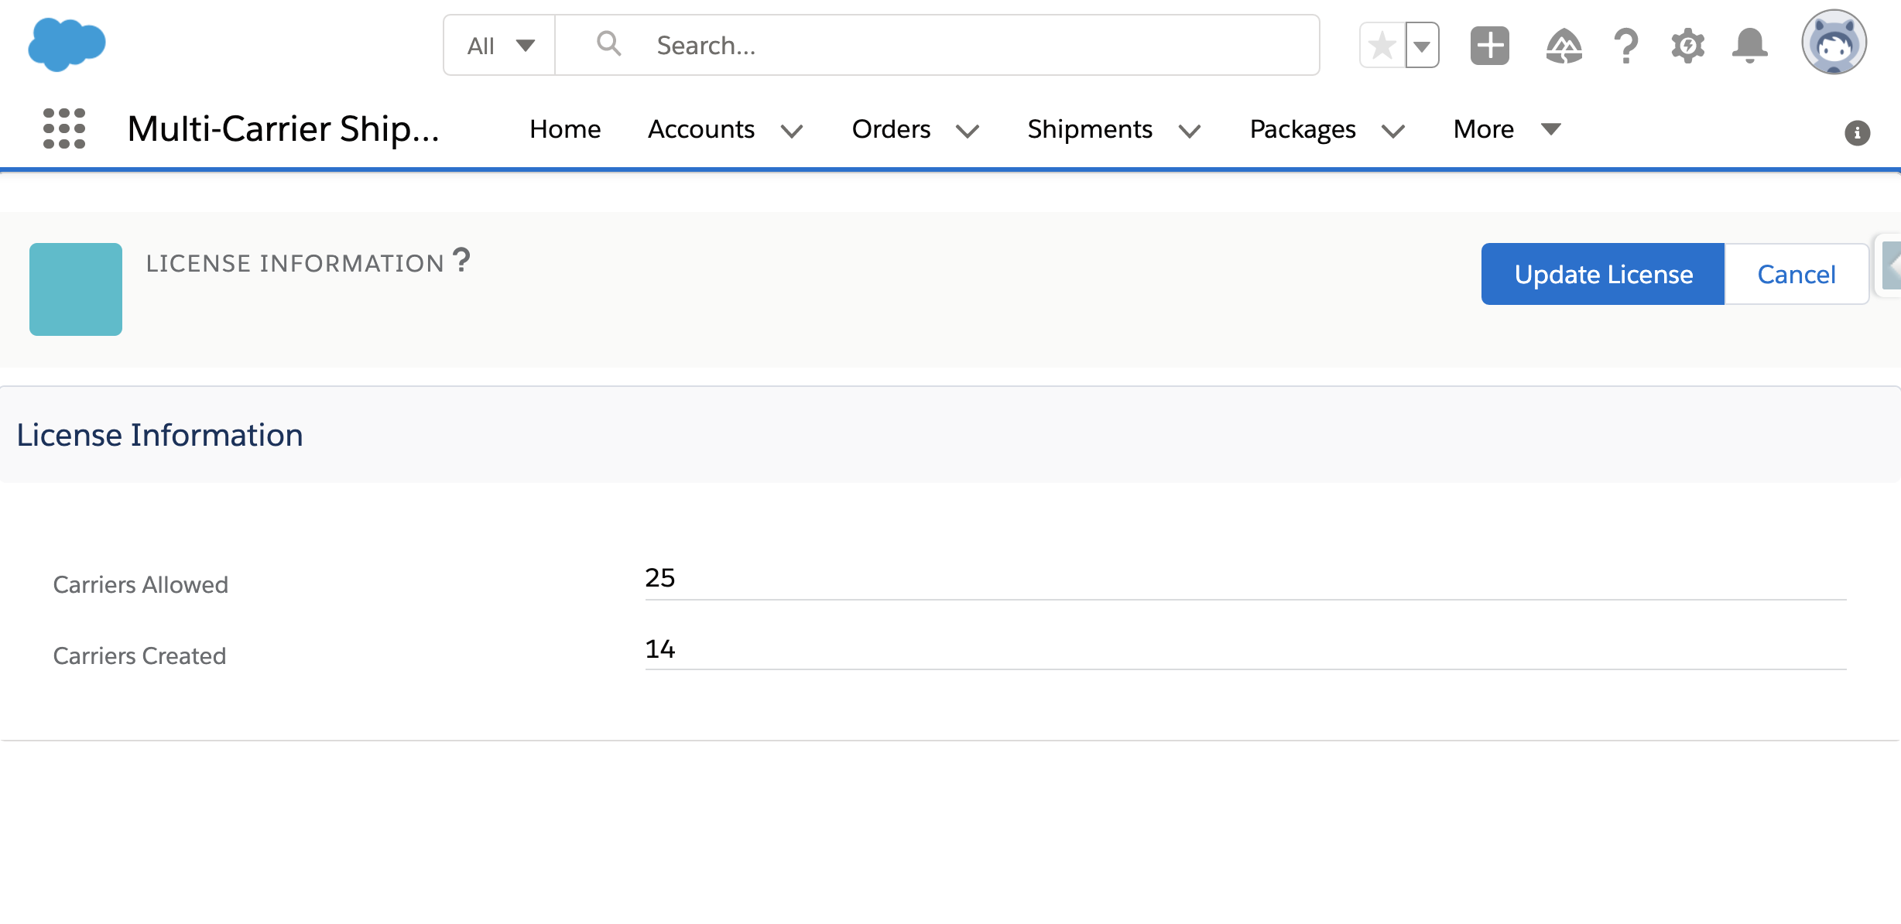Open the Packages tab

[1303, 129]
